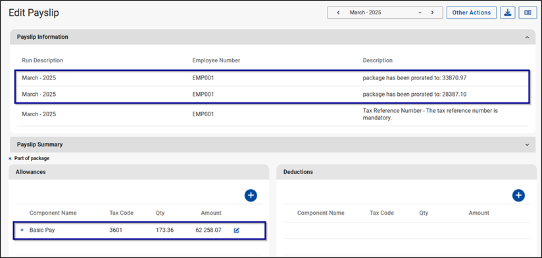Screen dimensions: 542x258
Task: Click the 173.36 quantity value
Action: click(x=164, y=230)
